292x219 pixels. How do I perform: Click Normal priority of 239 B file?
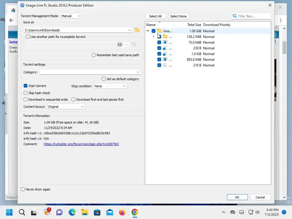[x=209, y=48]
